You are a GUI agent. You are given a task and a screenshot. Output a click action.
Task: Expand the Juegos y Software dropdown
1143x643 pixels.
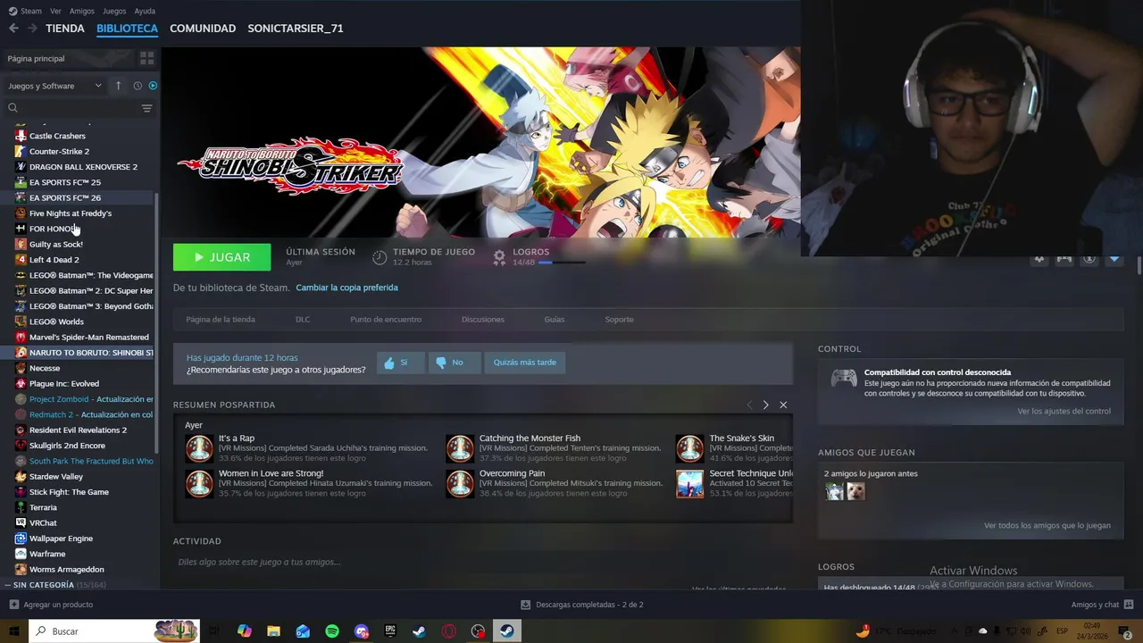pos(55,86)
